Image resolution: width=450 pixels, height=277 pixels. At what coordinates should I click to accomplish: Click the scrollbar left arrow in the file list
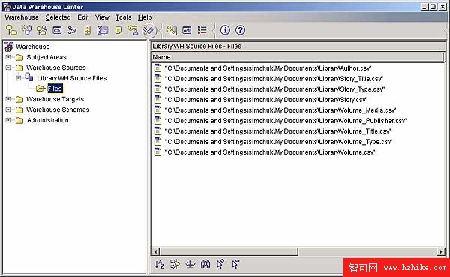155,251
